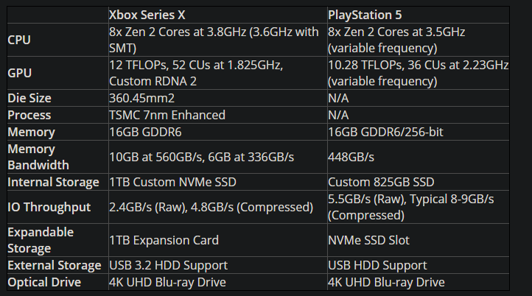Click the Custom 825GB SSD cell

(381, 182)
